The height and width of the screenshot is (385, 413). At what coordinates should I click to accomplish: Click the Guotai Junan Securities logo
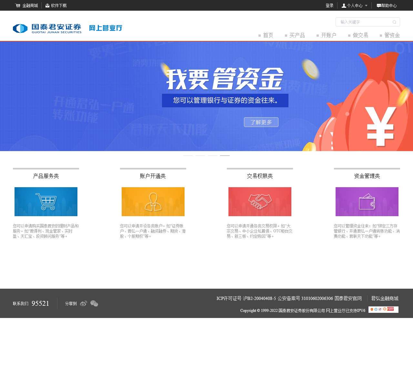(47, 28)
